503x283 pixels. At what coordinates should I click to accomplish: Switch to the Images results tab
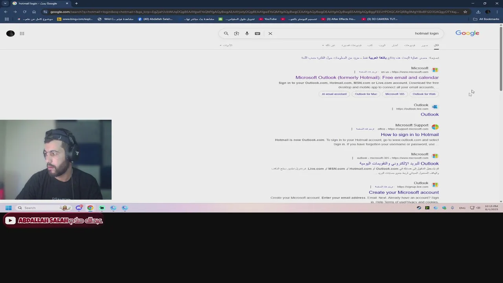(424, 45)
